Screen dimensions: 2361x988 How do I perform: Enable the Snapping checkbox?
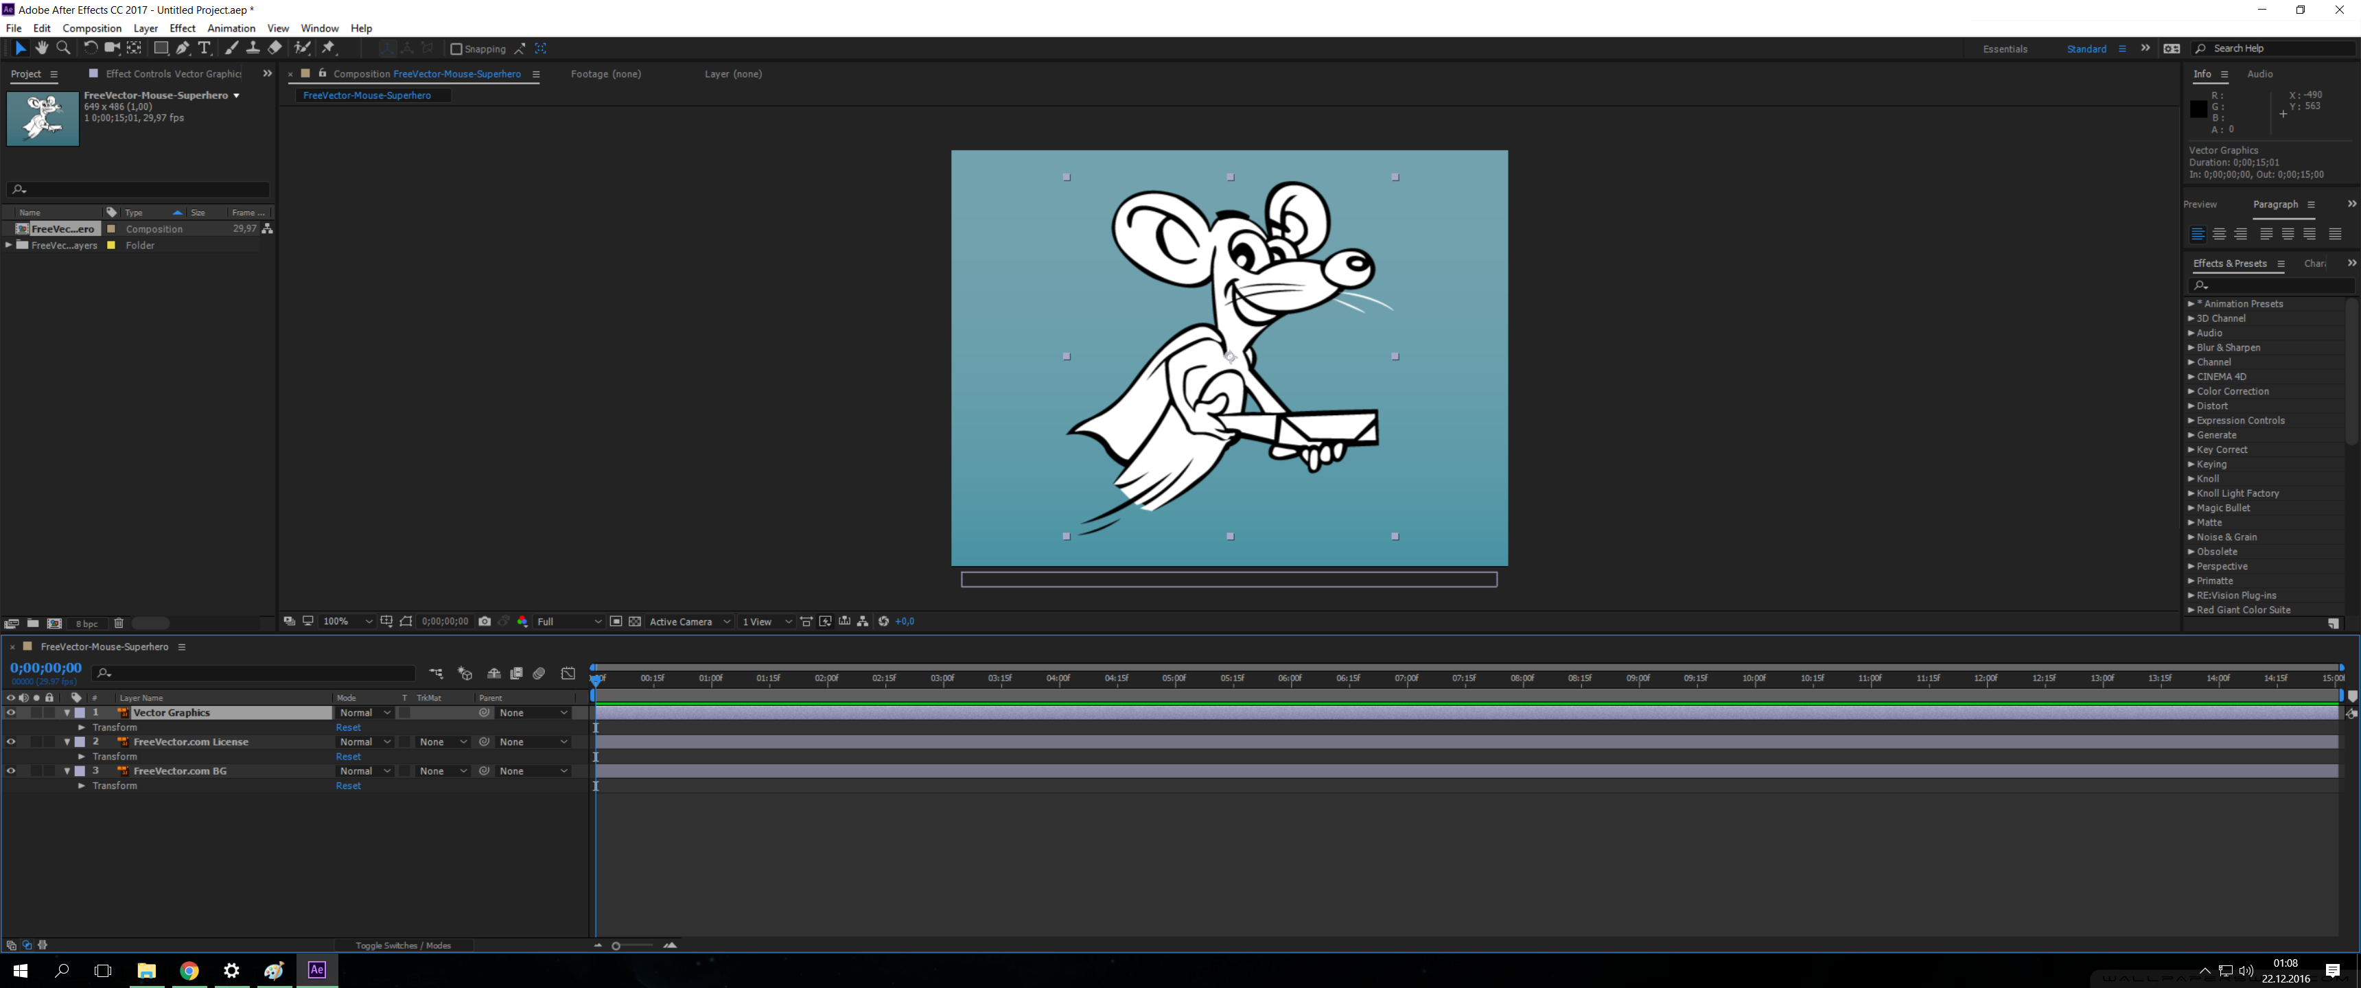point(456,49)
